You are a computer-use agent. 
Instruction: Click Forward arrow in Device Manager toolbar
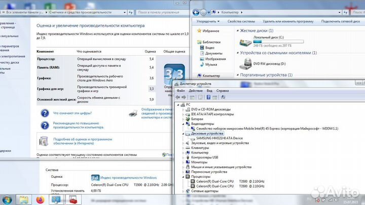click(x=184, y=97)
